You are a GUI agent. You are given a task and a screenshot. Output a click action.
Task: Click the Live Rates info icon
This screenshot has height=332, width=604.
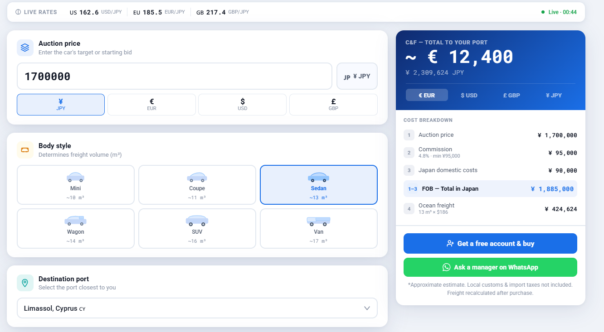pyautogui.click(x=18, y=12)
